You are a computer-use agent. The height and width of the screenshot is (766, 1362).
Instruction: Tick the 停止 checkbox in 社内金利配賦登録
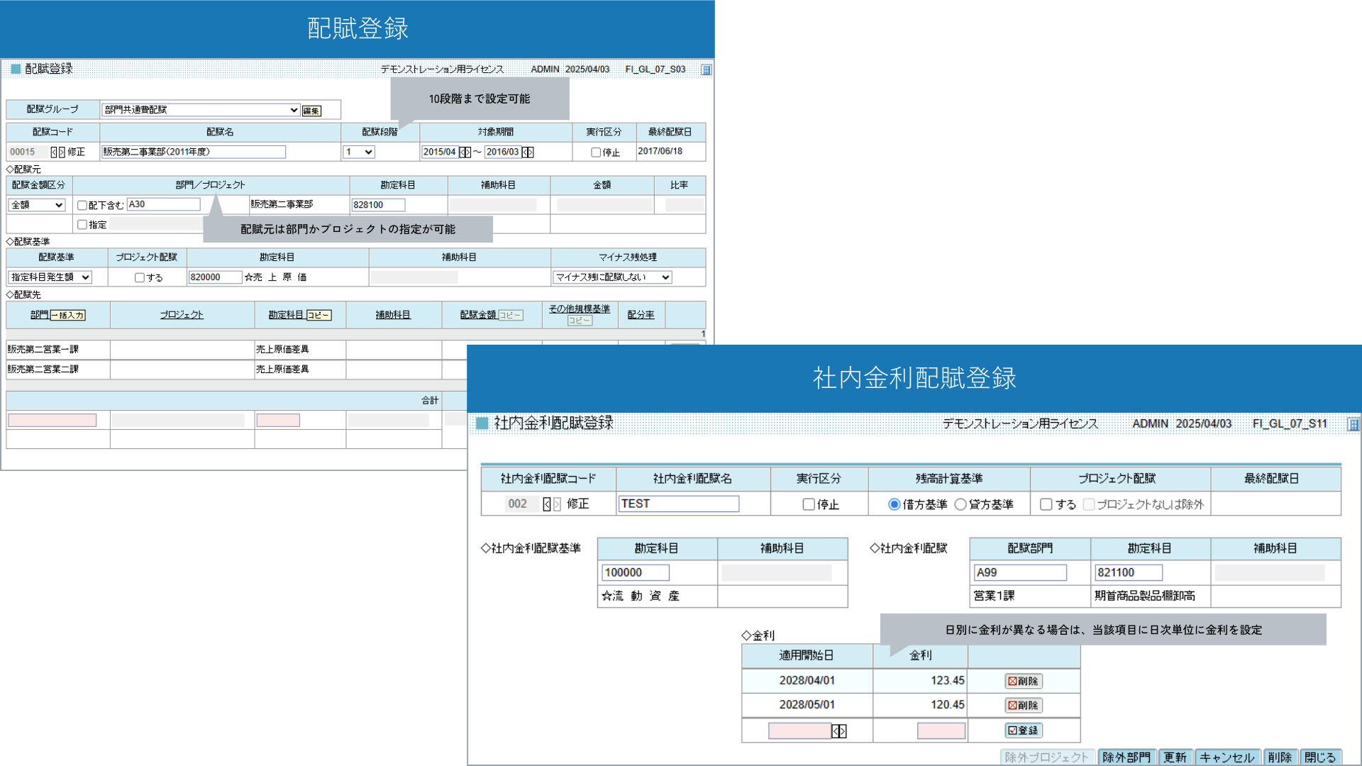tap(809, 504)
